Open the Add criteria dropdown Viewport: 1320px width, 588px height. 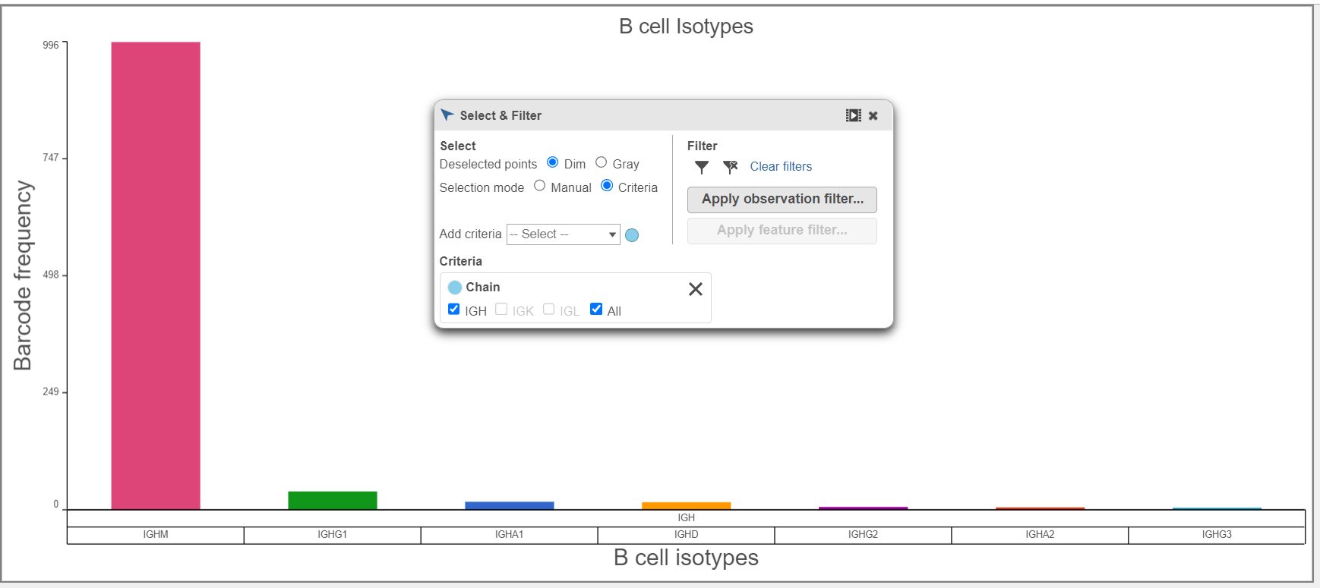[563, 234]
